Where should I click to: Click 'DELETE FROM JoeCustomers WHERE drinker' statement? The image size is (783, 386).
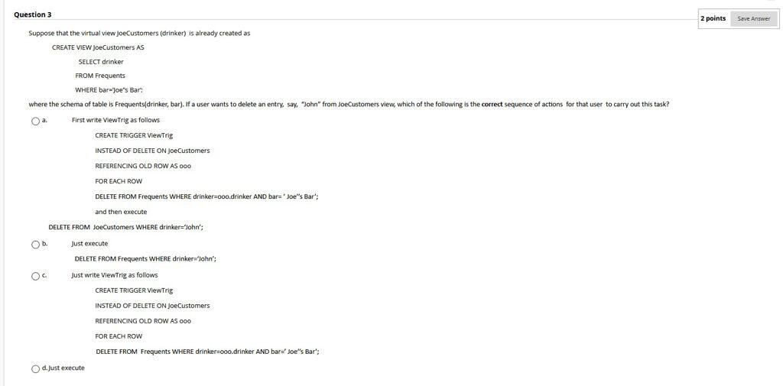(x=126, y=227)
